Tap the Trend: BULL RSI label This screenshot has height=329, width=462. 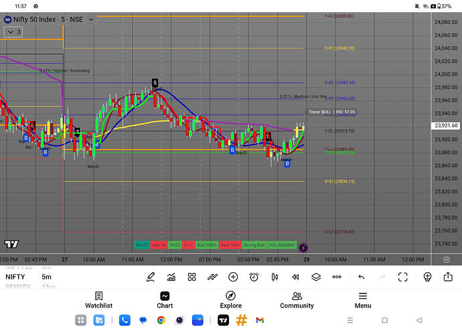click(331, 112)
